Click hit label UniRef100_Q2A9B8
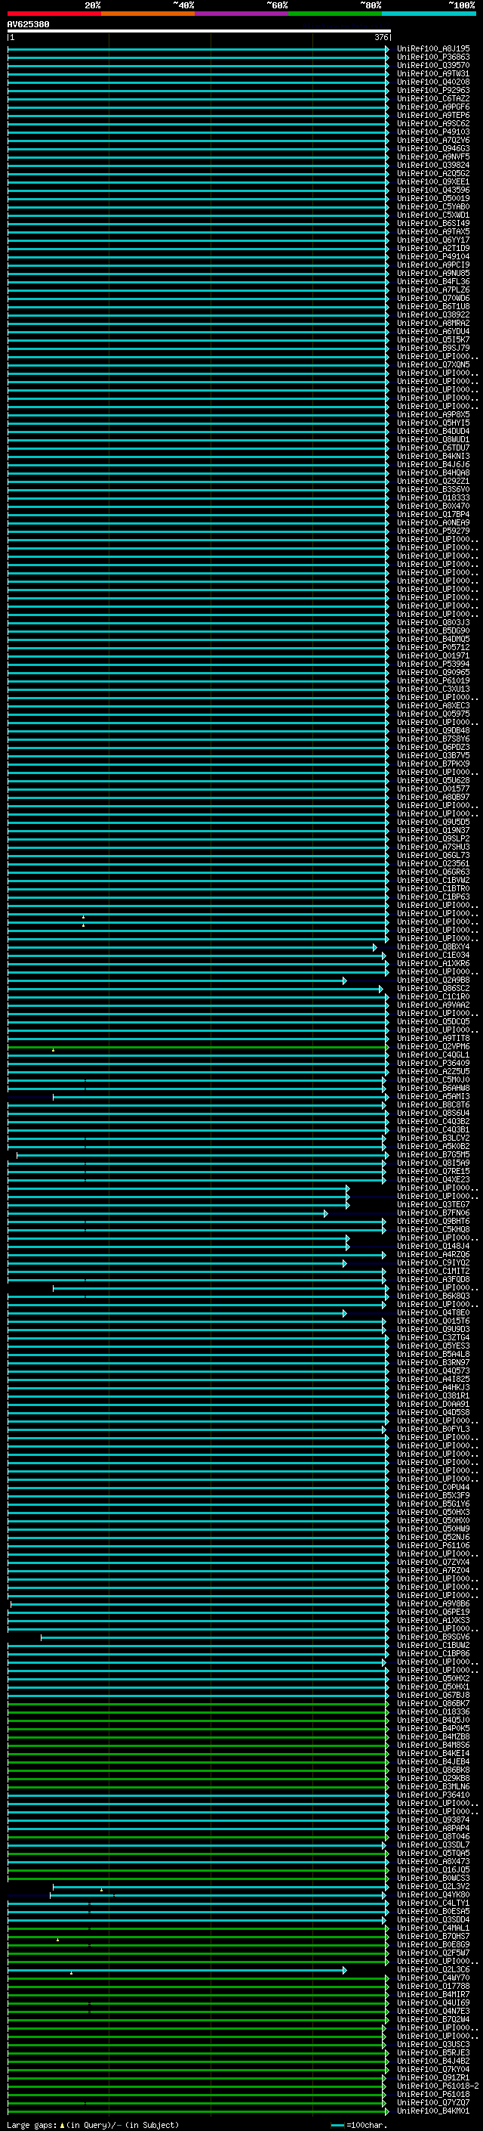 433,980
